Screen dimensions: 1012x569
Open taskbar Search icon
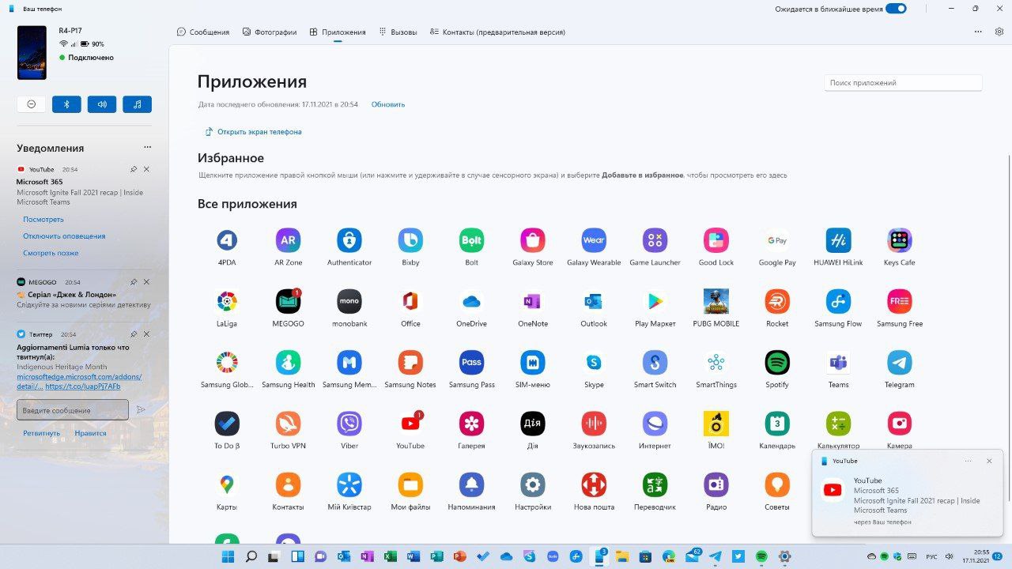(x=251, y=556)
